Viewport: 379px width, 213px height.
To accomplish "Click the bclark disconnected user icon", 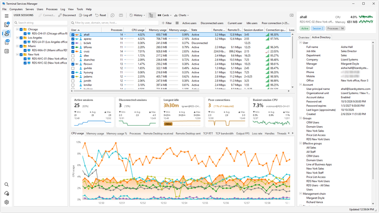I will coord(81,43).
